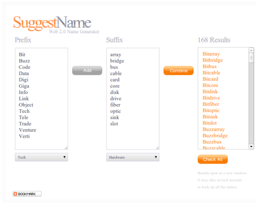Open the Bitoptic result link
This screenshot has height=205, width=256.
click(x=211, y=111)
